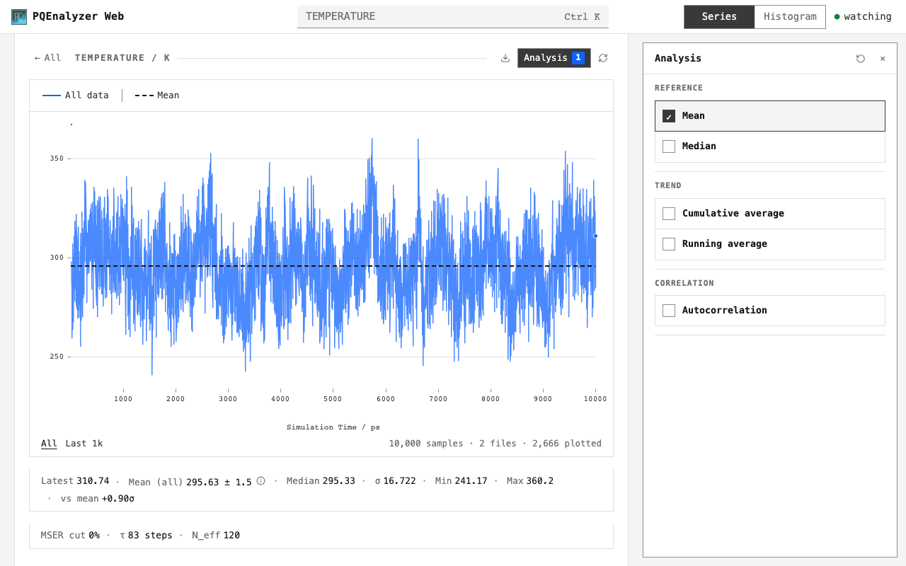The height and width of the screenshot is (566, 906).
Task: Click the τ 83 steps stat
Action: (x=146, y=536)
